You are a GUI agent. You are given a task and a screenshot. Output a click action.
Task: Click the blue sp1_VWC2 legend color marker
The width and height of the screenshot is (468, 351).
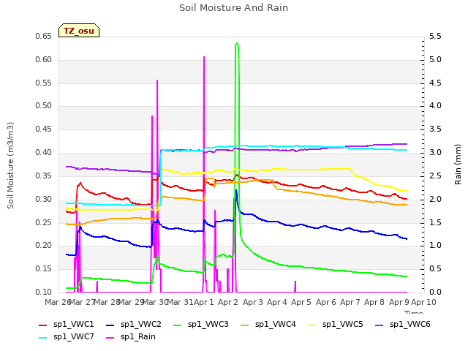pyautogui.click(x=110, y=325)
